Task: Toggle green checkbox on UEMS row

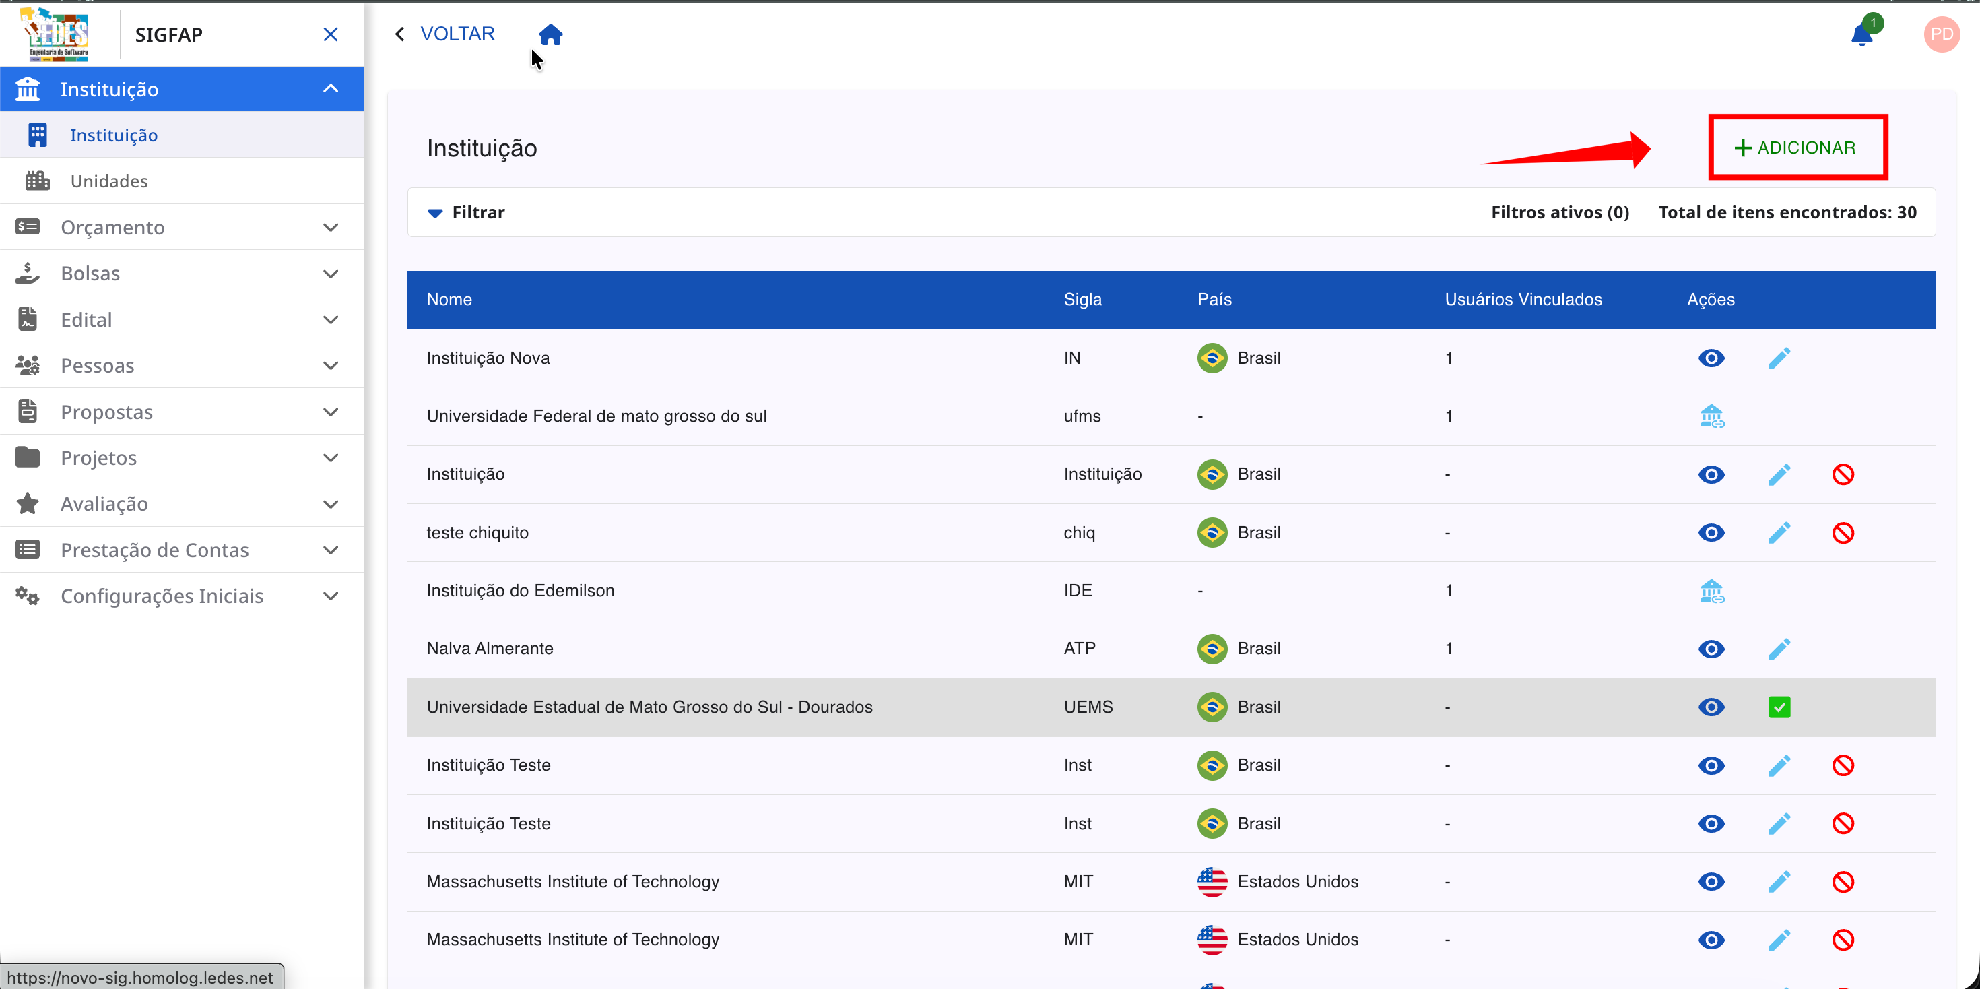Action: (1779, 707)
